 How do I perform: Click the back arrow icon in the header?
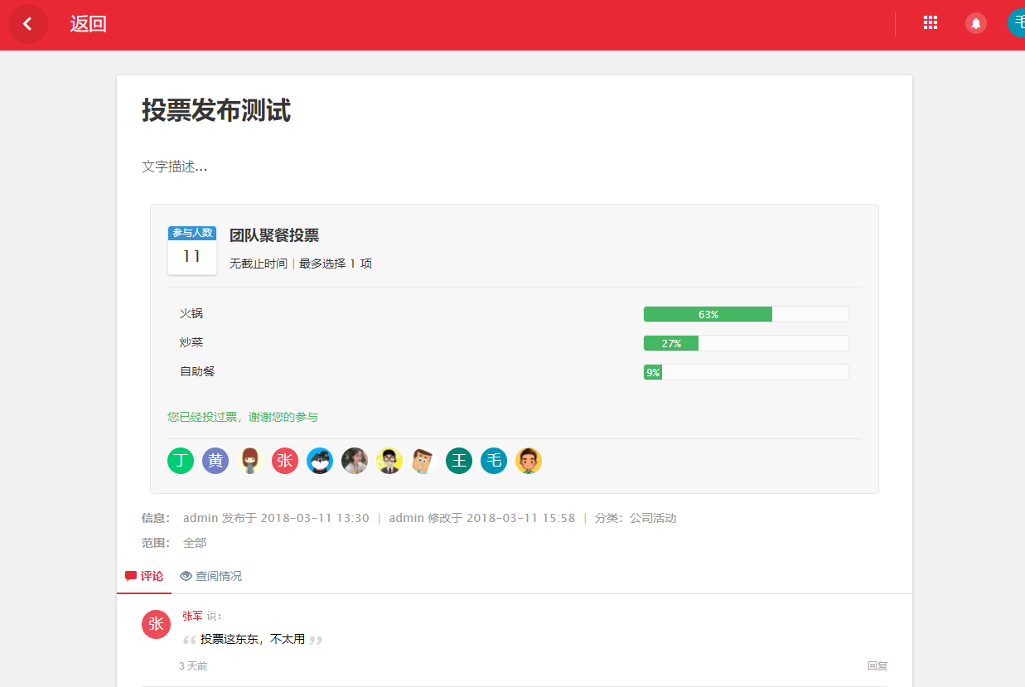click(x=28, y=23)
